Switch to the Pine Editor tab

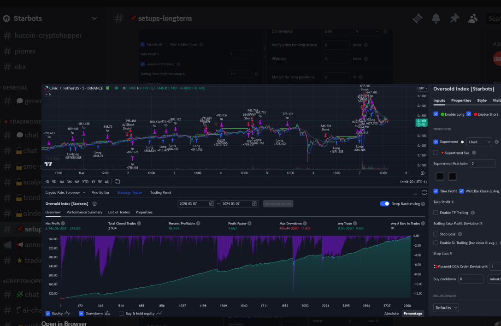[x=100, y=192]
